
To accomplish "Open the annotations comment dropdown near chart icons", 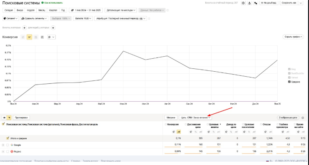I will point(52,37).
